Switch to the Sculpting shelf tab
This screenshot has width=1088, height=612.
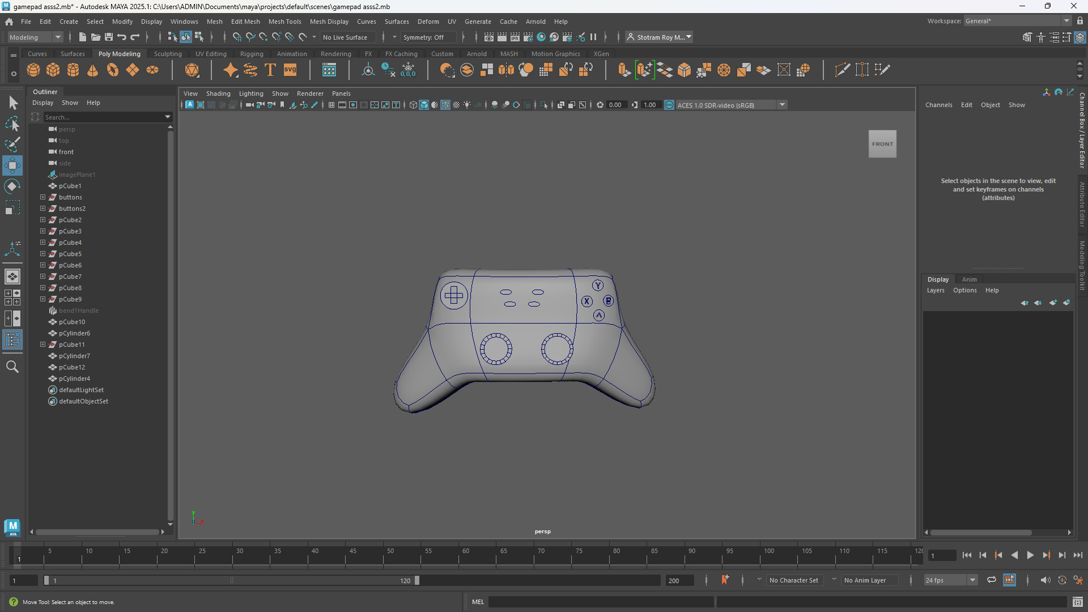[x=168, y=53]
